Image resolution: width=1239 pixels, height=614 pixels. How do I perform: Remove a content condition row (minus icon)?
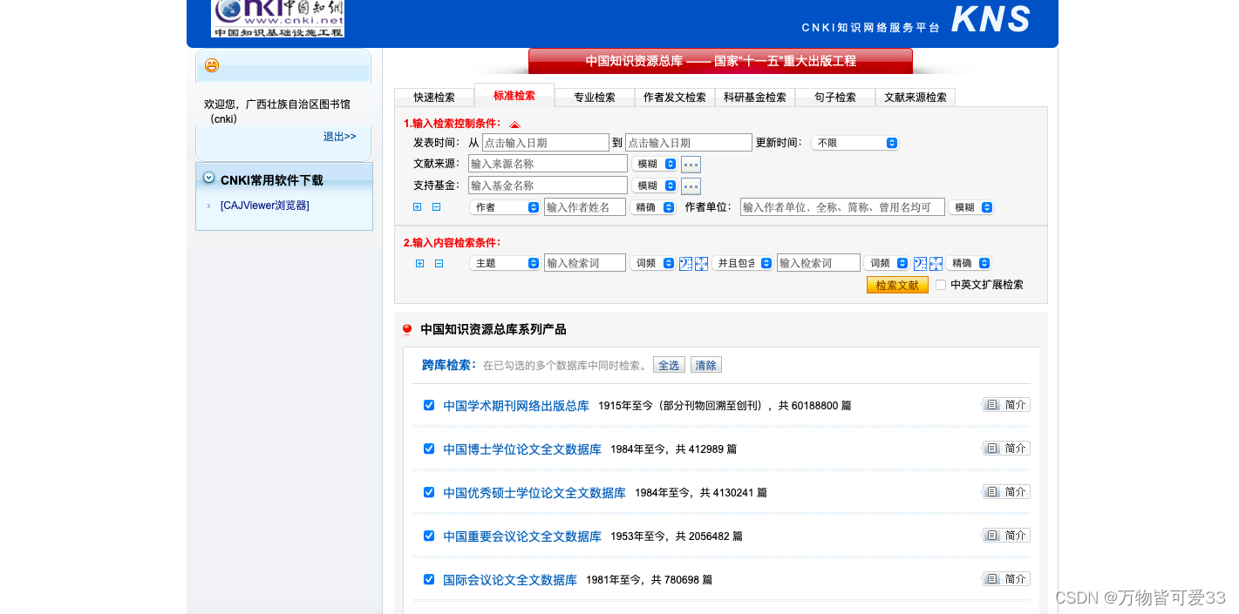(439, 263)
